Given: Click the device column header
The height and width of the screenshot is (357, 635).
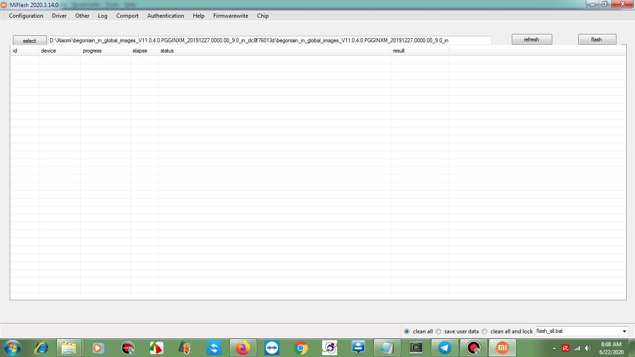Looking at the screenshot, I should (x=60, y=51).
